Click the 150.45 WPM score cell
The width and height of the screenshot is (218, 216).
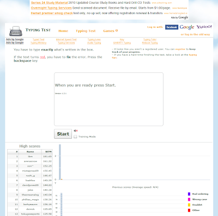pos(47,171)
